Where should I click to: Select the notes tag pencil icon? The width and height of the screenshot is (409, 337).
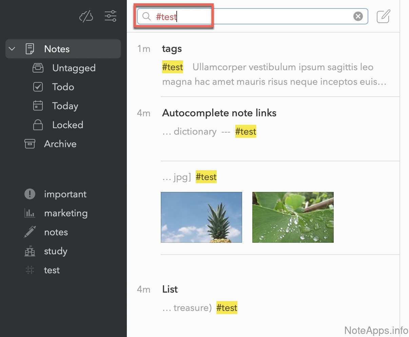(x=30, y=232)
